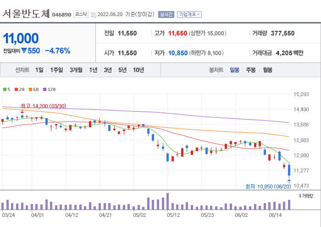Screen dimensions: 321x227
Task: Switch to 주봉 candle chart
Action: 251,70
